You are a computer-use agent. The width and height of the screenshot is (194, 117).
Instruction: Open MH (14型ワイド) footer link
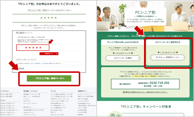(x=7, y=115)
